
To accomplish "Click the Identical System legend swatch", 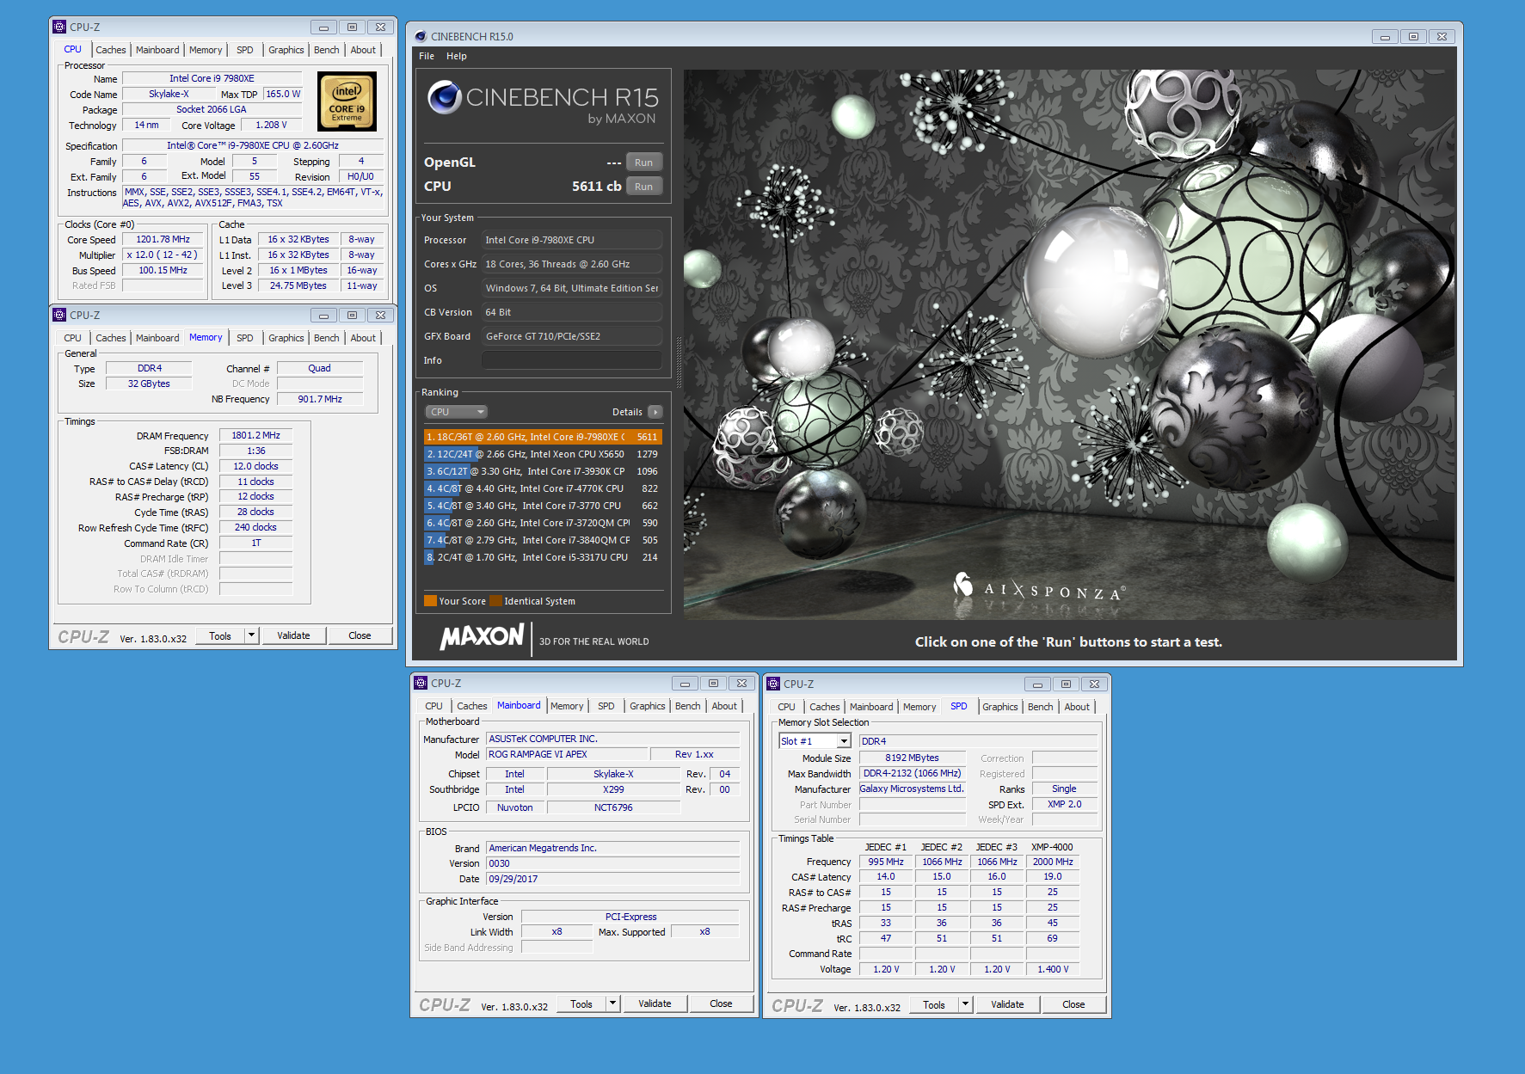I will pyautogui.click(x=495, y=601).
